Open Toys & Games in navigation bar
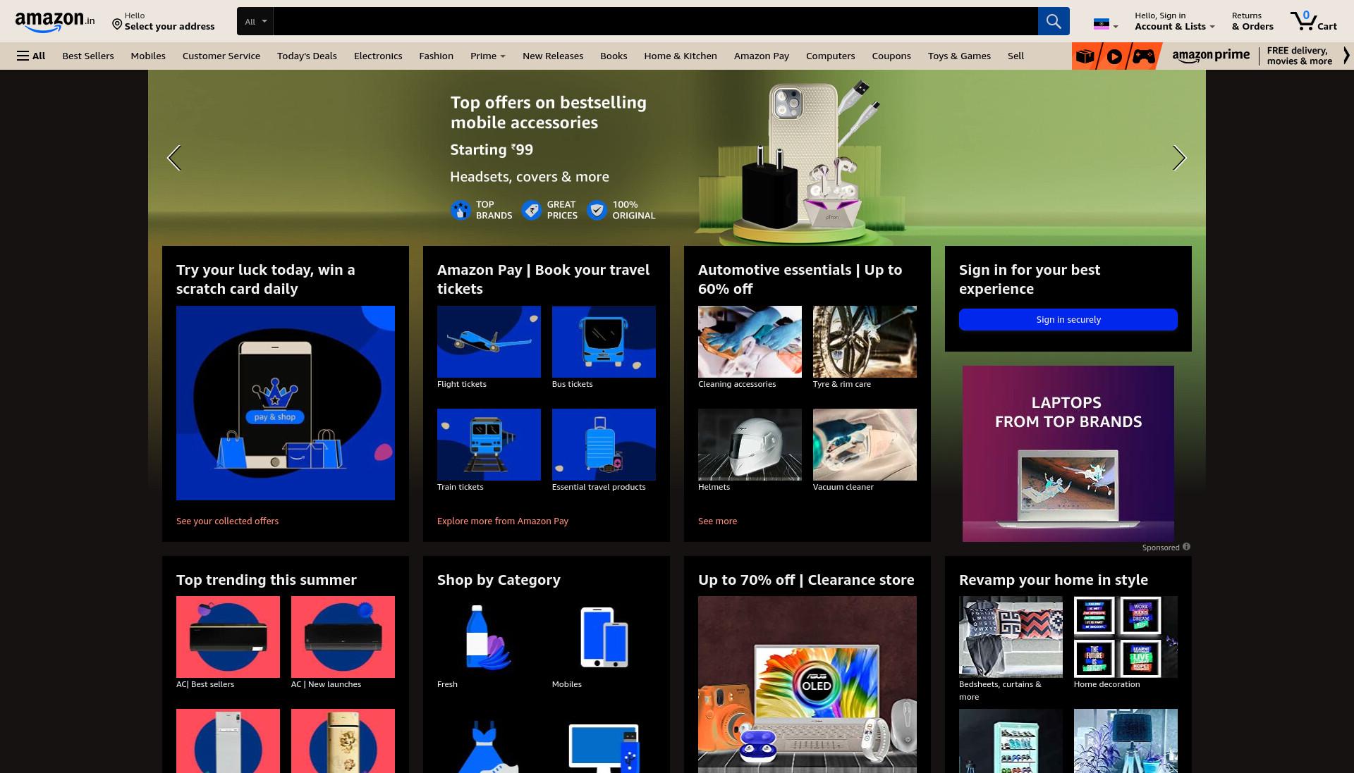This screenshot has height=773, width=1354. pos(959,56)
